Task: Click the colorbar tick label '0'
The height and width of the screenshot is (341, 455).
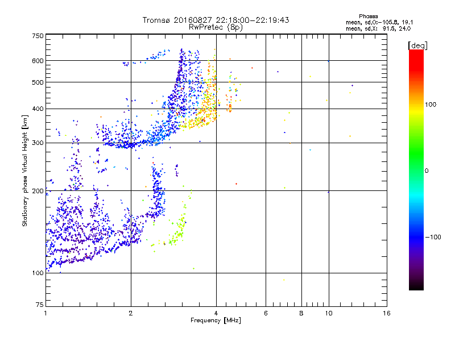Action: pyautogui.click(x=427, y=171)
